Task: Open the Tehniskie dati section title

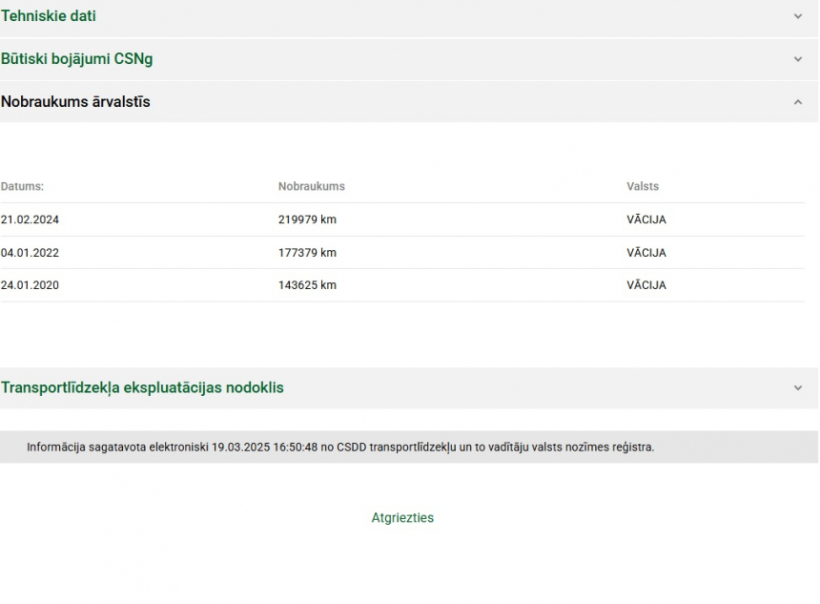Action: (49, 16)
